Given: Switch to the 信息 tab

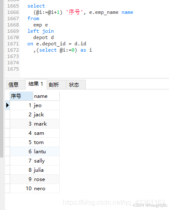Looking at the screenshot, I should pos(16,85).
